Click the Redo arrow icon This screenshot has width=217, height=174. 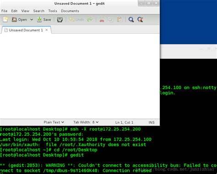90,19
